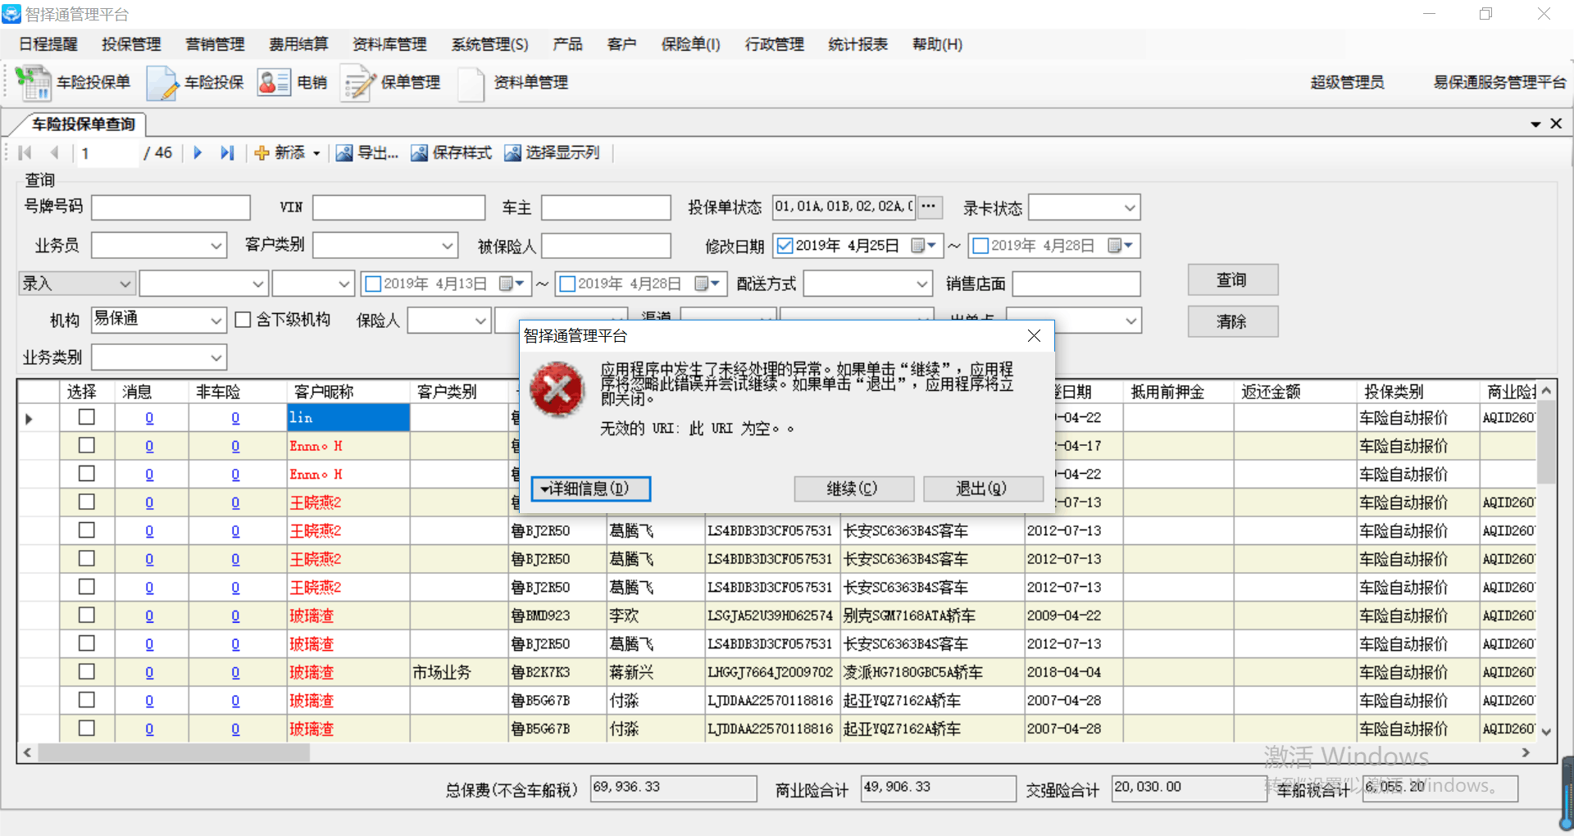Image resolution: width=1574 pixels, height=836 pixels.
Task: Expand the 录卡状态 dropdown
Action: click(x=1130, y=208)
